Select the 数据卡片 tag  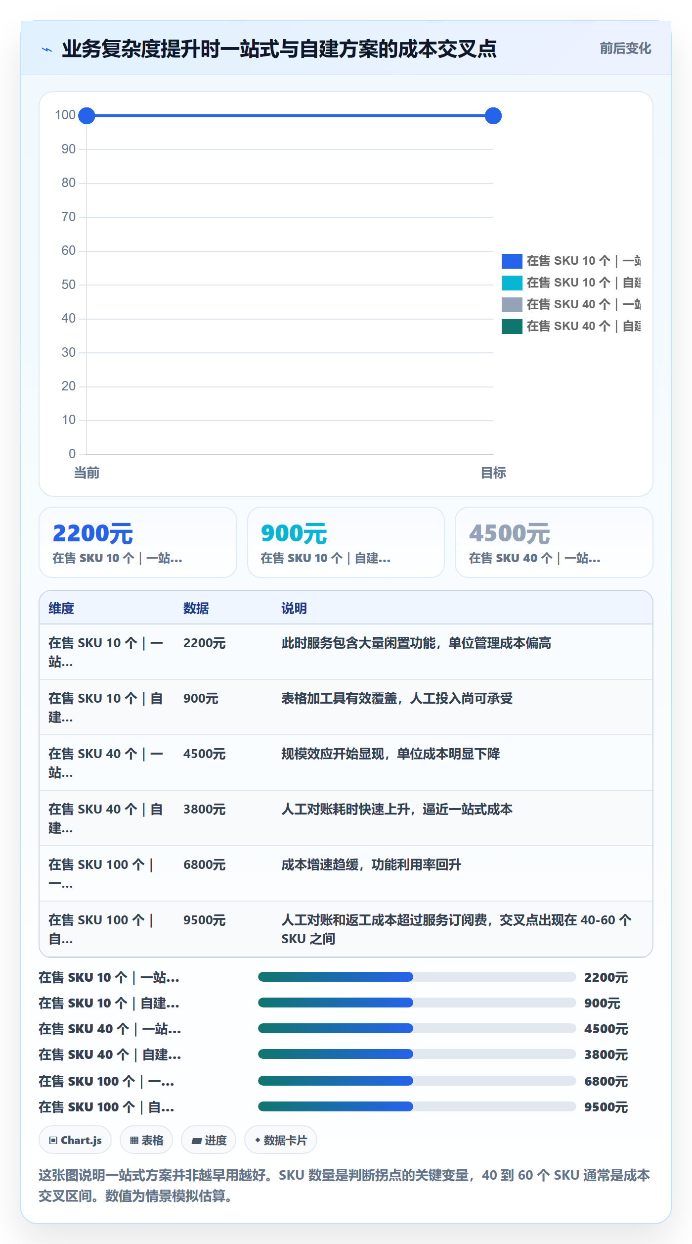point(281,1140)
